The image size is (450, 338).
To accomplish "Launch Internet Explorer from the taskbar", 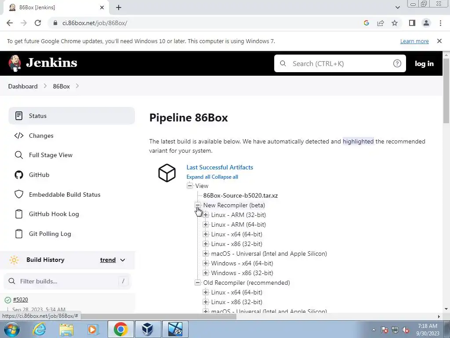I will tap(39, 329).
